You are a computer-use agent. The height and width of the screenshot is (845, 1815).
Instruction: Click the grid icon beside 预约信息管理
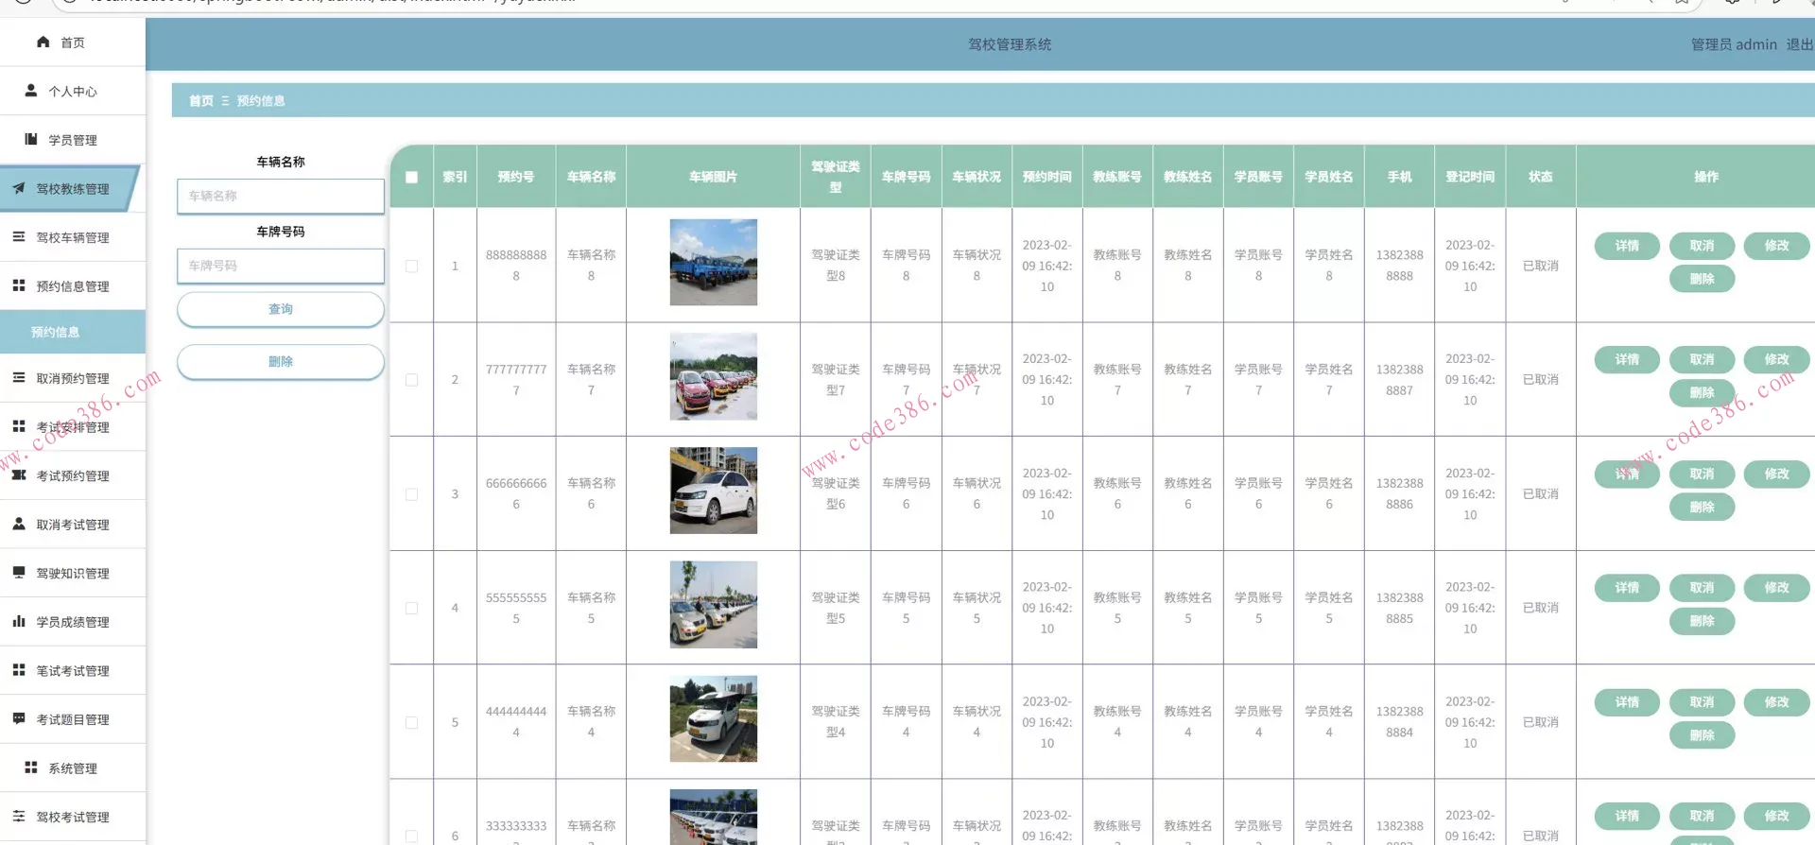coord(19,285)
